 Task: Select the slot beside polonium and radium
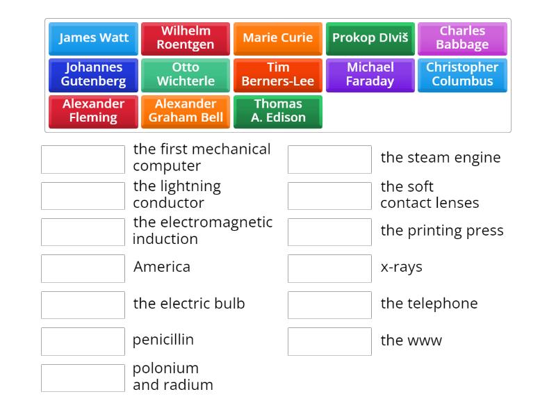pos(83,378)
